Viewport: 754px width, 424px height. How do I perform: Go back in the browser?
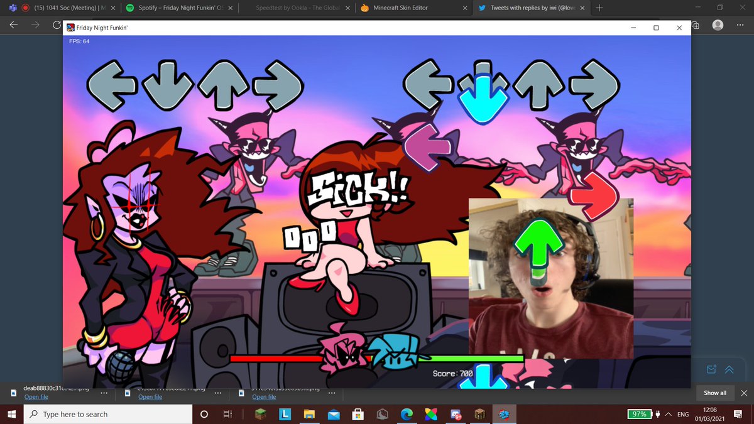14,26
